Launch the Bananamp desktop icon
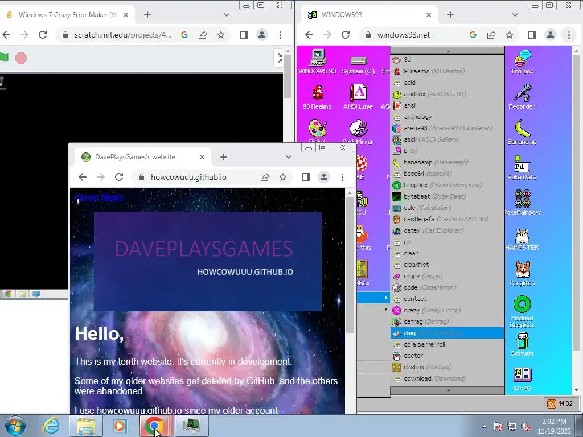Viewport: 583px width, 437px height. [x=522, y=132]
